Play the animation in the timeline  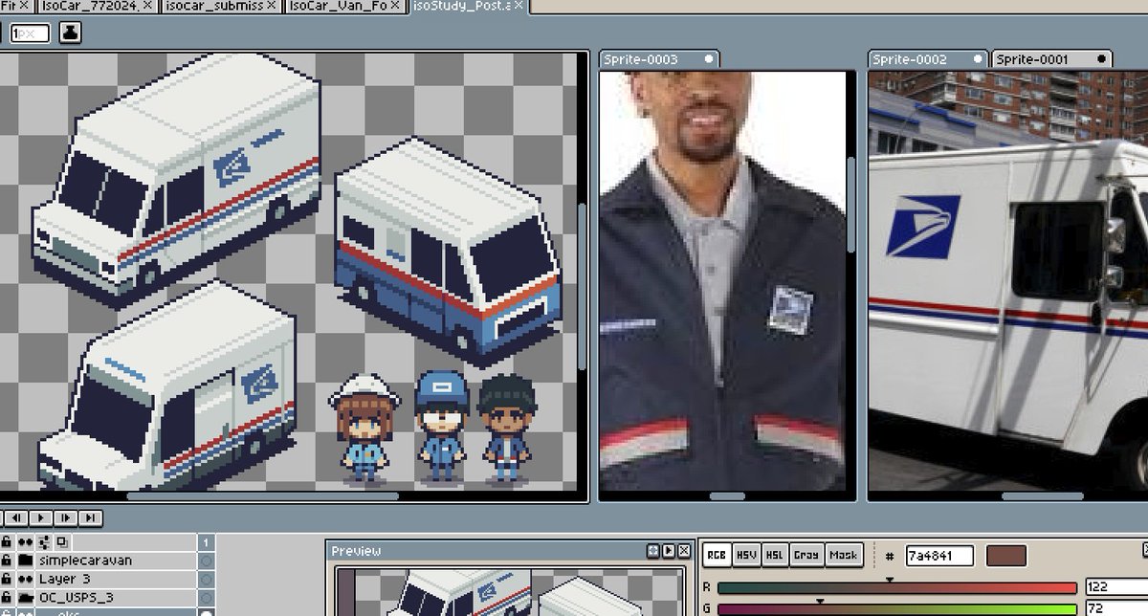tap(41, 517)
